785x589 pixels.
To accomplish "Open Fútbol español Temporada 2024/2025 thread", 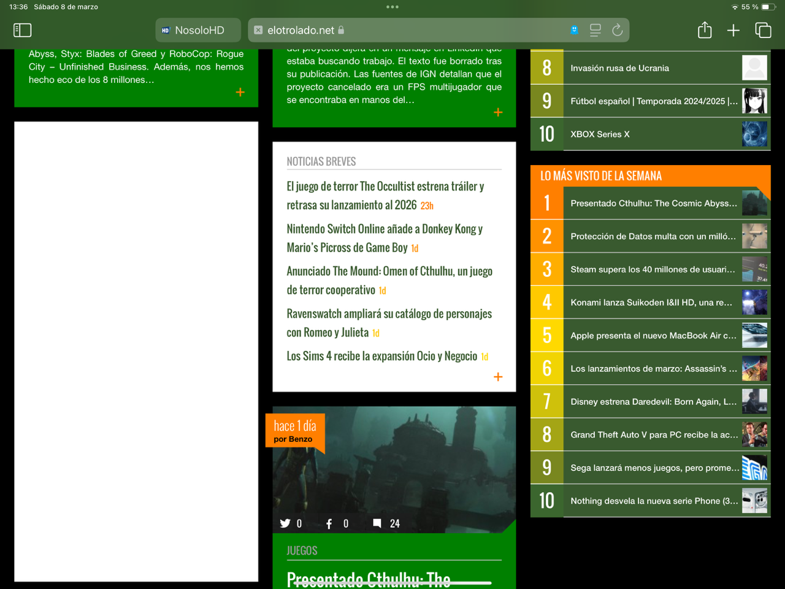I will tap(654, 101).
